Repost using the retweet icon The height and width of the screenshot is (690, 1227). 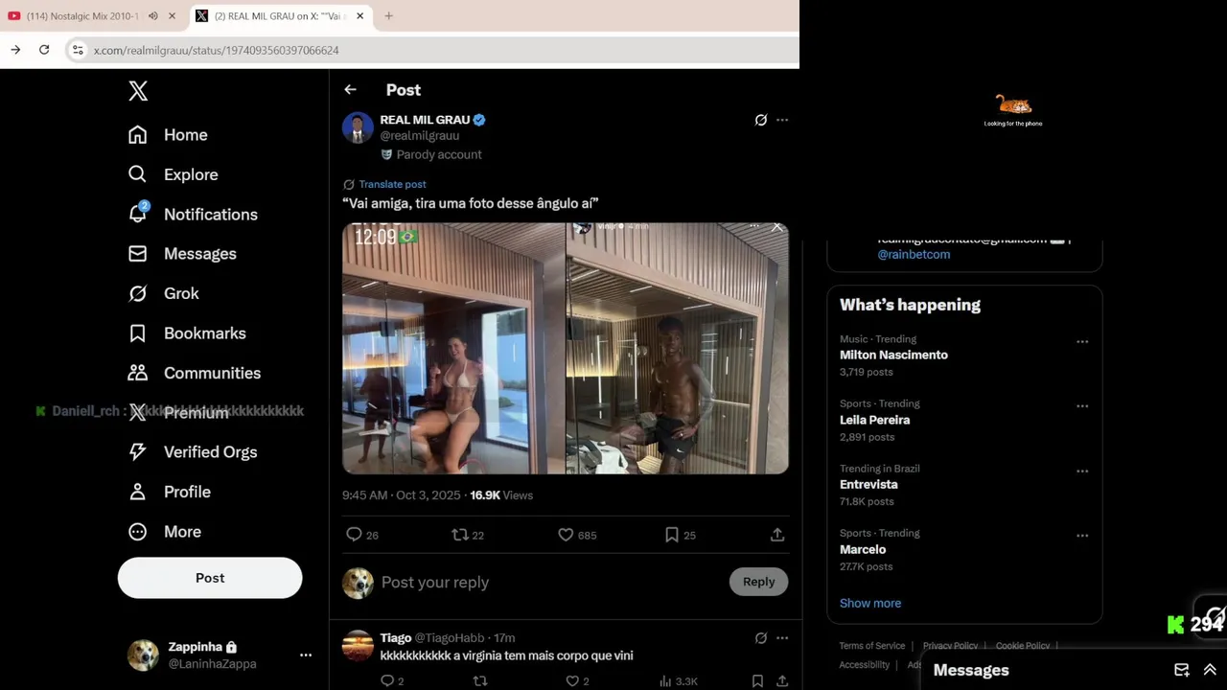[x=459, y=535]
